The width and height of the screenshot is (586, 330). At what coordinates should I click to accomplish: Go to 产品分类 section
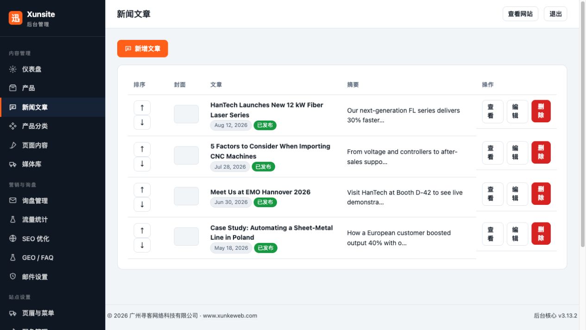53,126
